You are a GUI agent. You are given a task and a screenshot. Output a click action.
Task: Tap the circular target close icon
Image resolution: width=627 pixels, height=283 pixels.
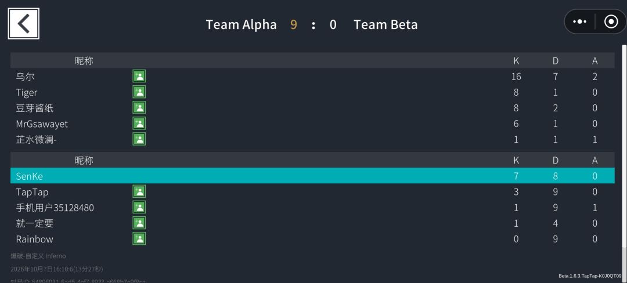click(x=611, y=21)
